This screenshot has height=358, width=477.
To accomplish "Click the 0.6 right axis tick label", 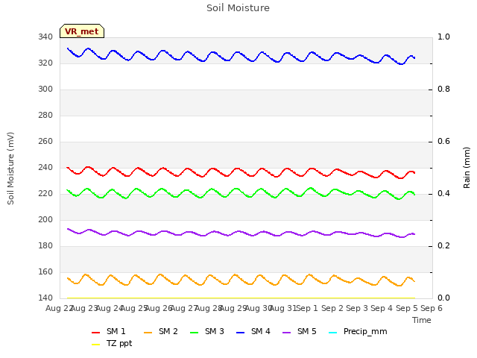I will point(443,142).
